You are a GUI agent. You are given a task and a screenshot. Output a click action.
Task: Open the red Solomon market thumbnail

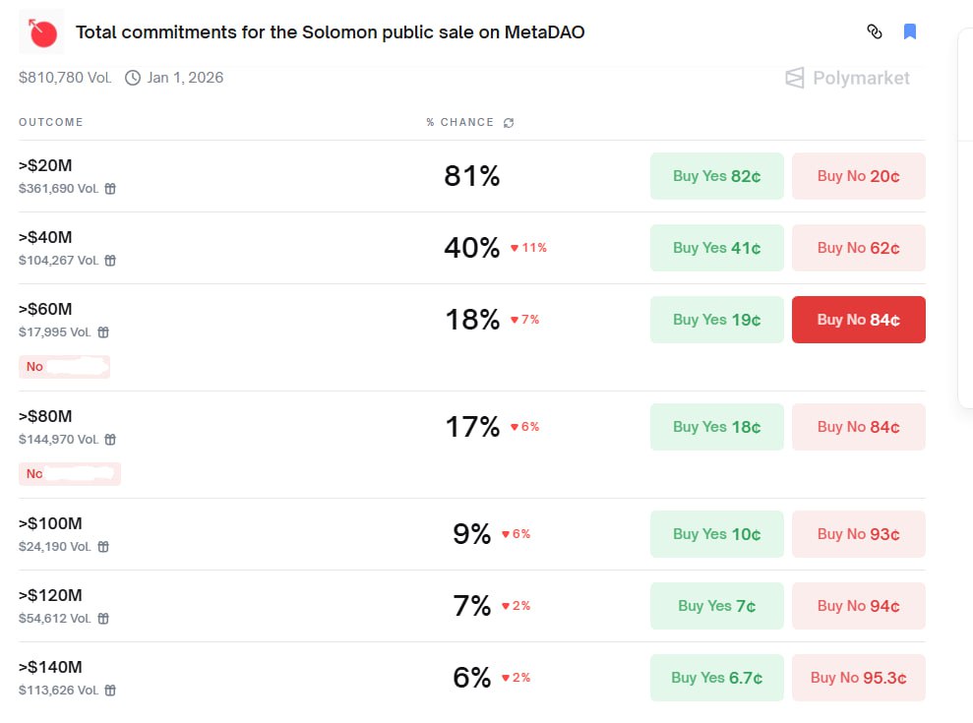[41, 32]
